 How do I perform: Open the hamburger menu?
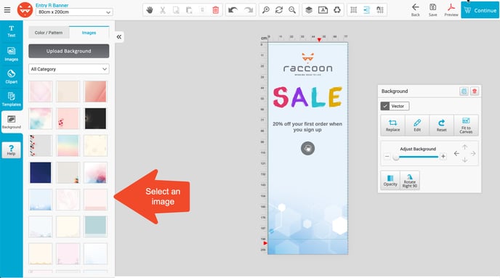pos(7,10)
